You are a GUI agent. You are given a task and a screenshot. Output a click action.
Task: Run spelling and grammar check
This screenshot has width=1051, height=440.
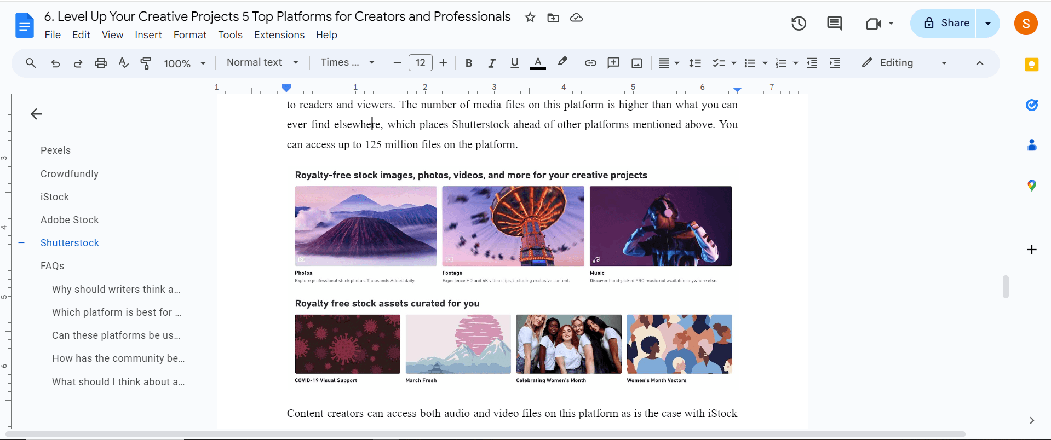123,63
